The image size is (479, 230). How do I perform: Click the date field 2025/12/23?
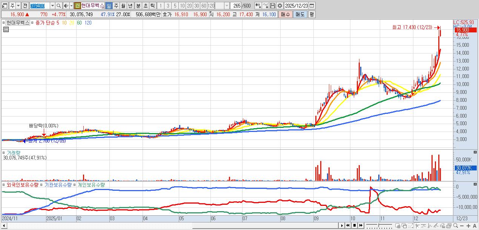[296, 6]
